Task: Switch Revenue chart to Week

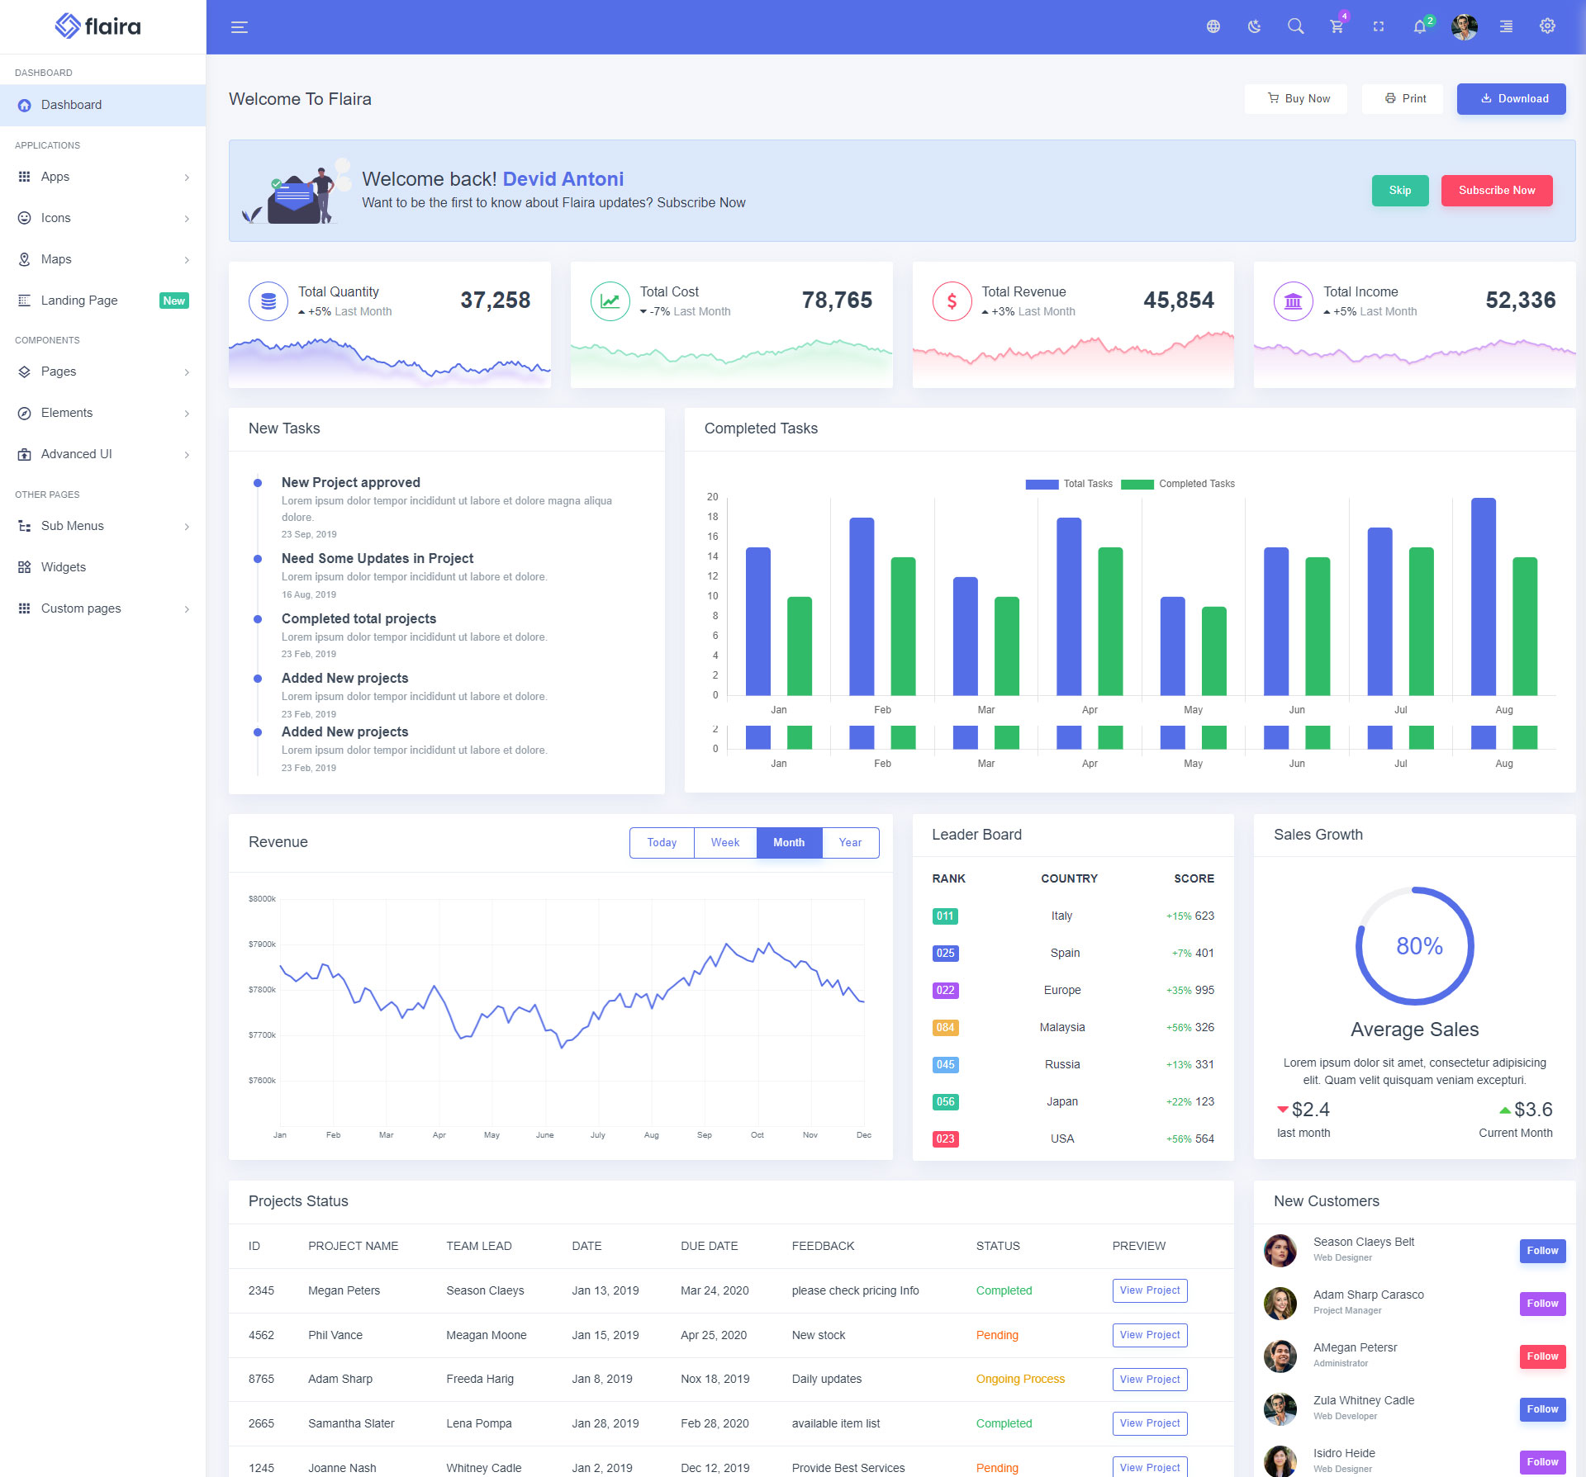Action: click(x=724, y=842)
